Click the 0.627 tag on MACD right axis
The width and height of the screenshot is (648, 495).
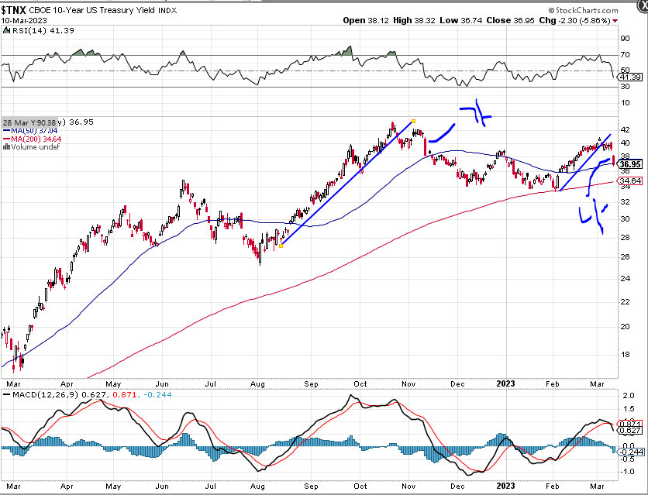pyautogui.click(x=630, y=431)
